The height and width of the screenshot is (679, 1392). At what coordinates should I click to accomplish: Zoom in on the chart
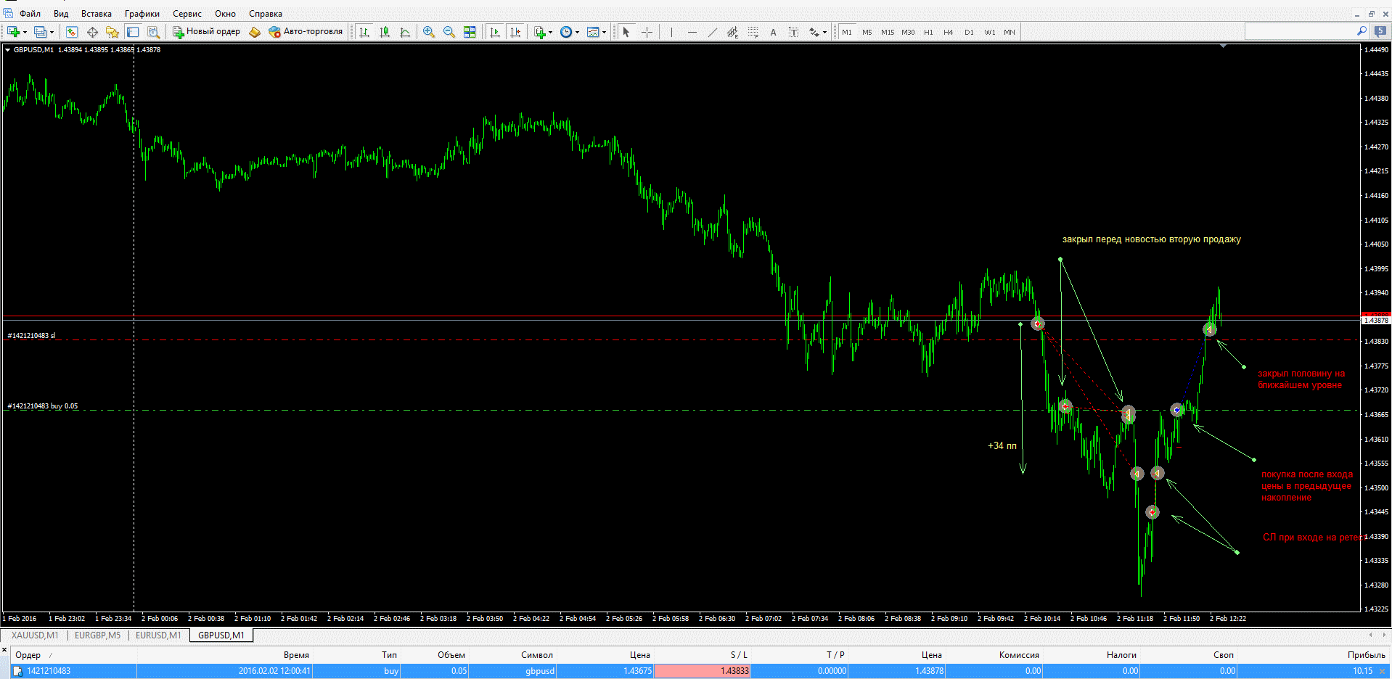coord(429,32)
